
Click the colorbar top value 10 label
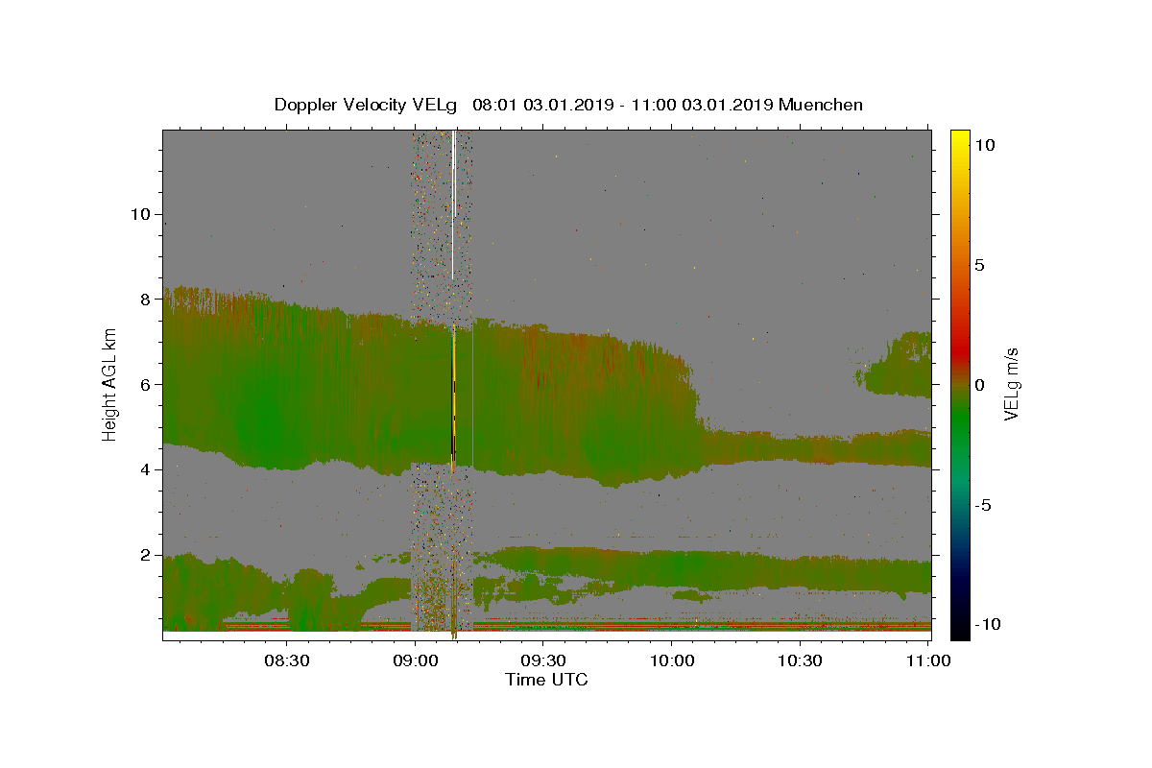click(984, 145)
